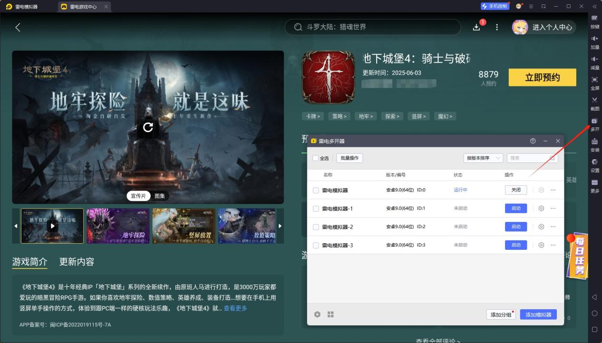Image resolution: width=602 pixels, height=343 pixels.
Task: Check the 雷电模拟器 ID:0 row checkbox
Action: (316, 190)
